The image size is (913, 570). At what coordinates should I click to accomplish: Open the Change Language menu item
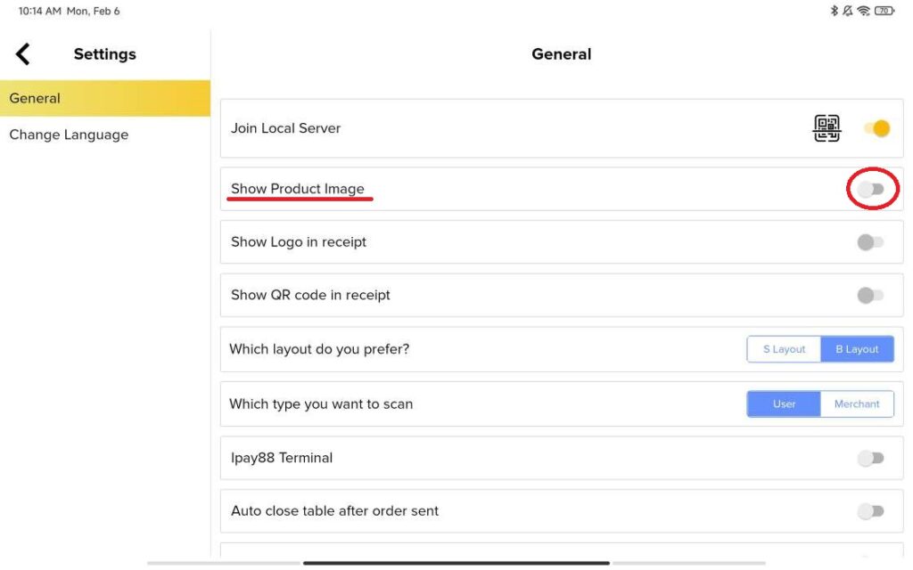[x=69, y=135]
